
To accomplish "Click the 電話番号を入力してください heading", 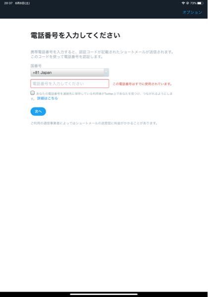I will click(x=75, y=36).
